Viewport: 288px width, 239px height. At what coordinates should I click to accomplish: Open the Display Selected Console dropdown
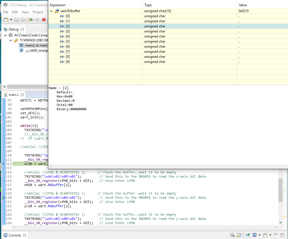[259, 235]
